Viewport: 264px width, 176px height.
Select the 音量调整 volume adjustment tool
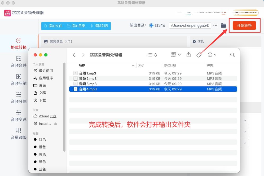click(19, 134)
